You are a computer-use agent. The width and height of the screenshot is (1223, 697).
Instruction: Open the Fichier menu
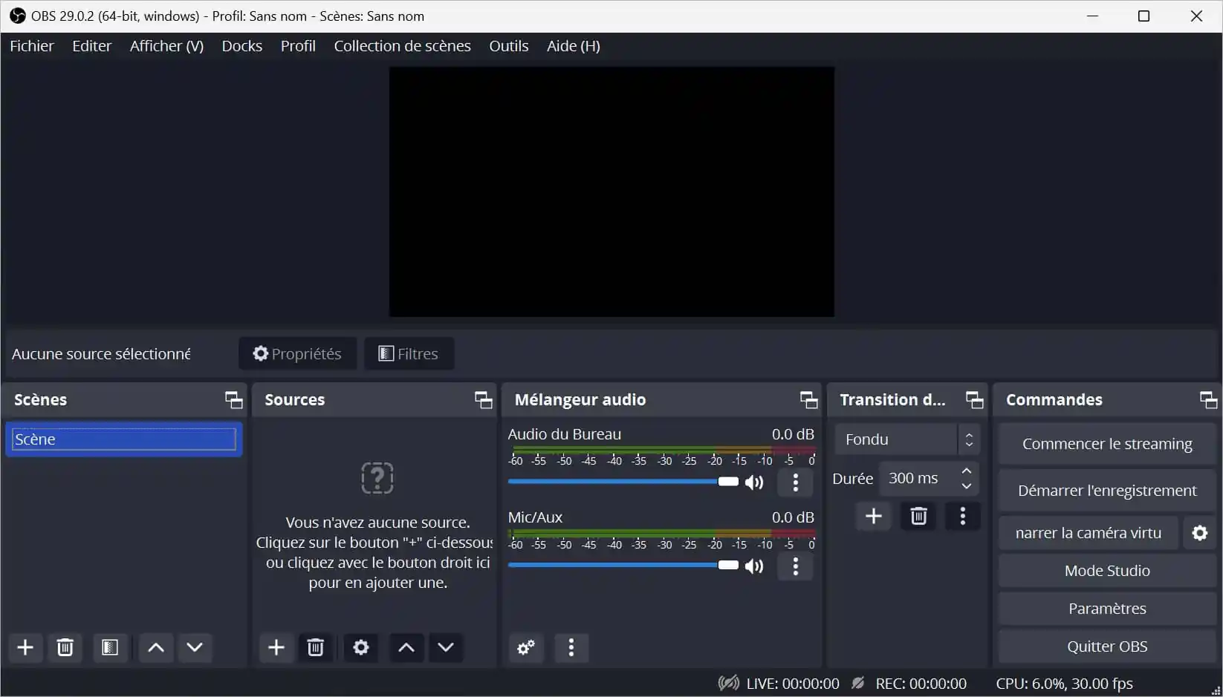32,46
